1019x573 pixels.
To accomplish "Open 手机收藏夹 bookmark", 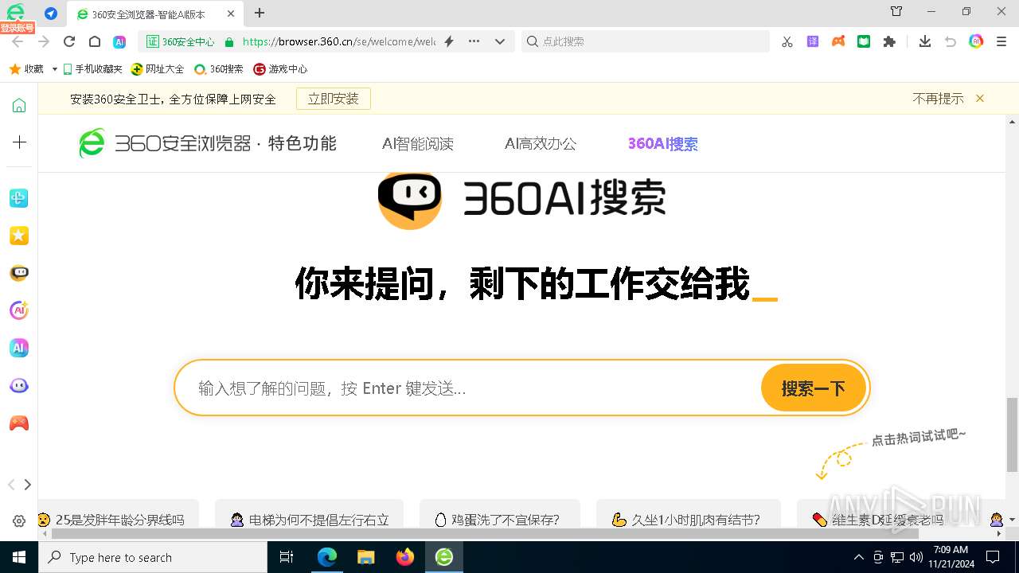I will [x=92, y=69].
